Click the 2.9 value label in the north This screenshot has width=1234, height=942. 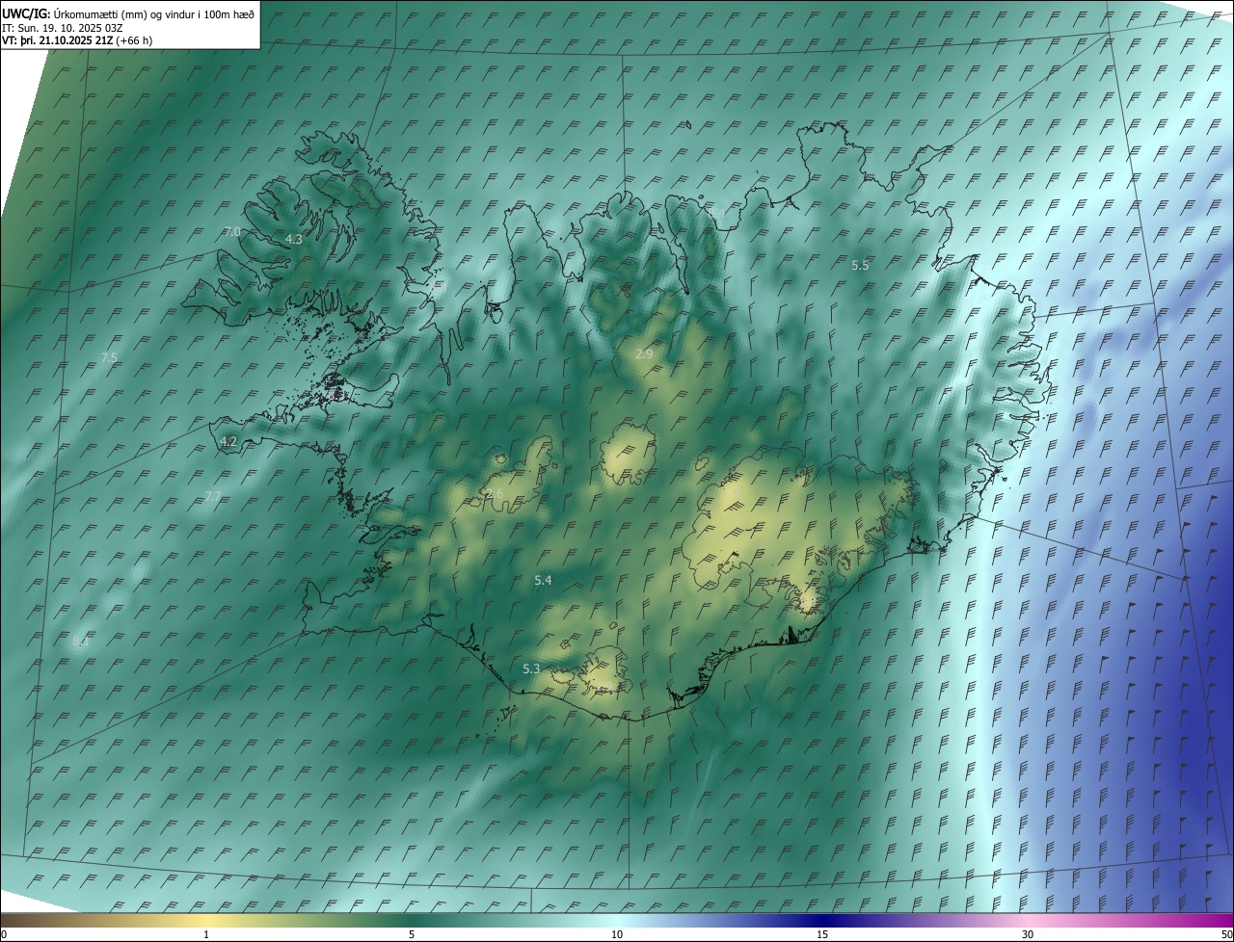coord(644,354)
